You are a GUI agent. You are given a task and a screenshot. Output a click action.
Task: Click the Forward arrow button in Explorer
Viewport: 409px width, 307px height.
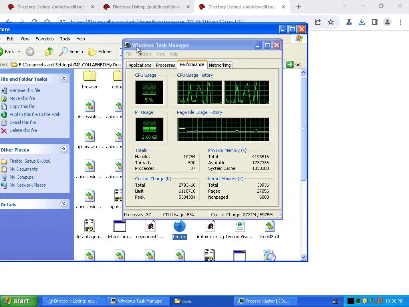(x=30, y=52)
